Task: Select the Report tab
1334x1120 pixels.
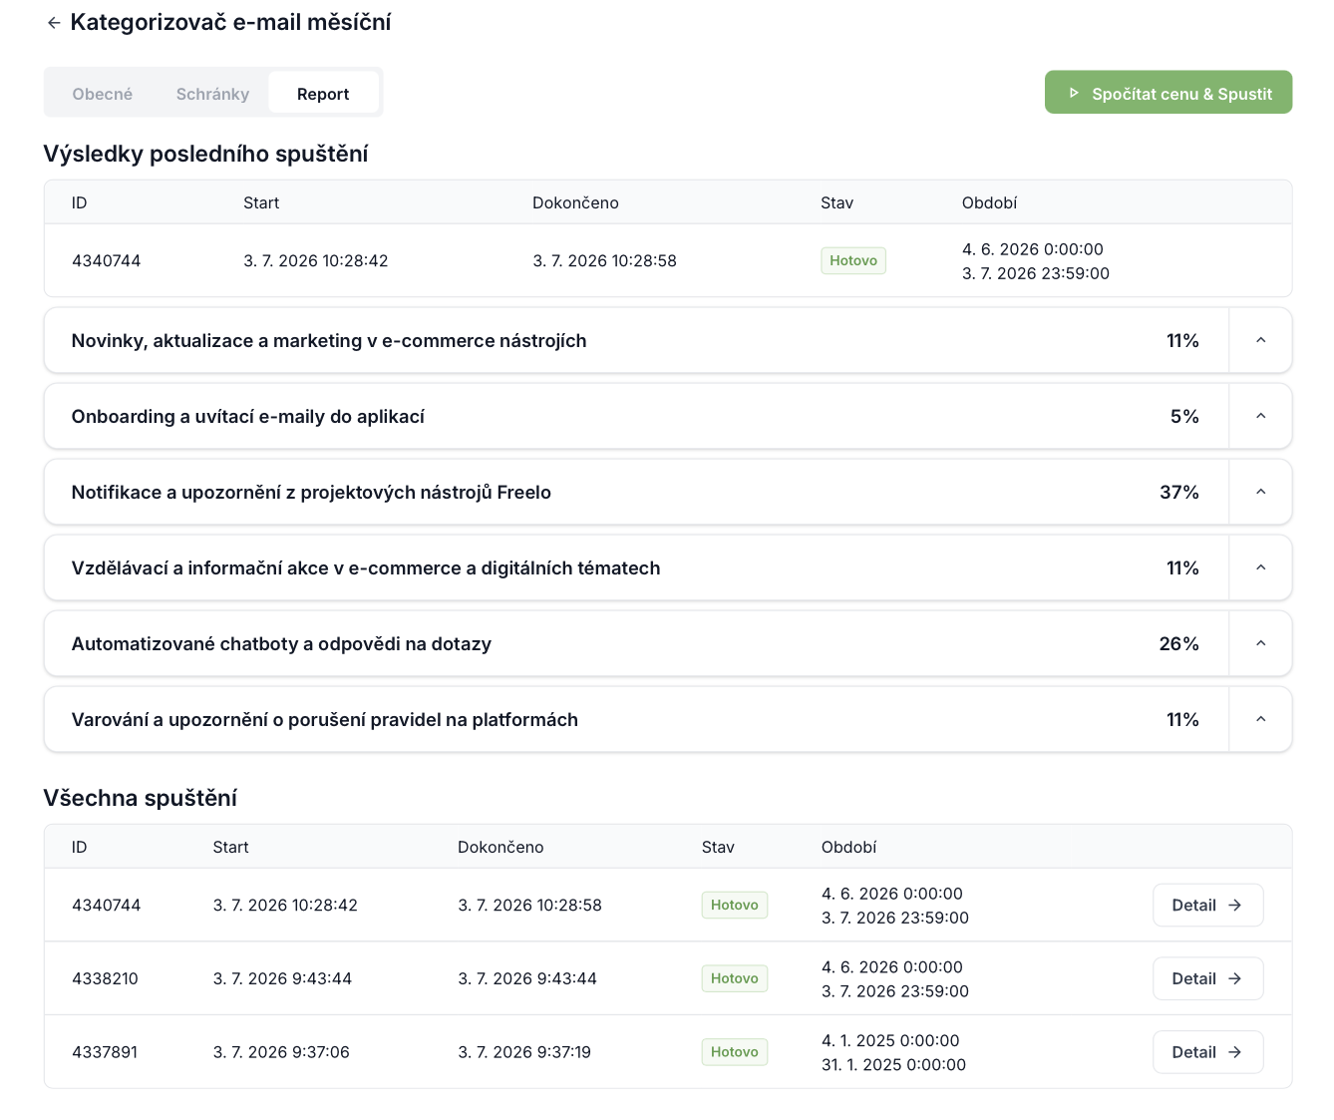Action: (x=323, y=94)
